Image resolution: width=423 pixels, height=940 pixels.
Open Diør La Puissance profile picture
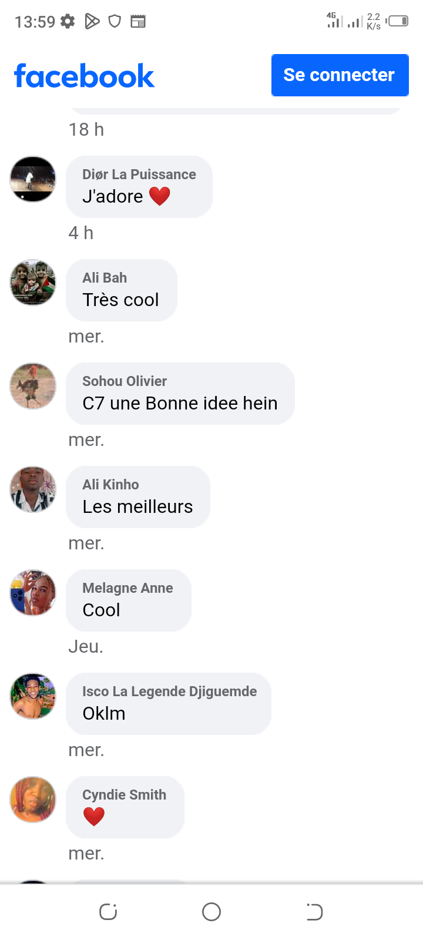(x=33, y=179)
